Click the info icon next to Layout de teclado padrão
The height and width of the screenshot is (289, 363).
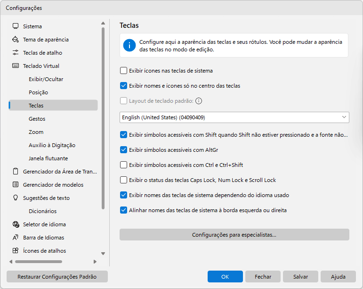click(x=199, y=101)
